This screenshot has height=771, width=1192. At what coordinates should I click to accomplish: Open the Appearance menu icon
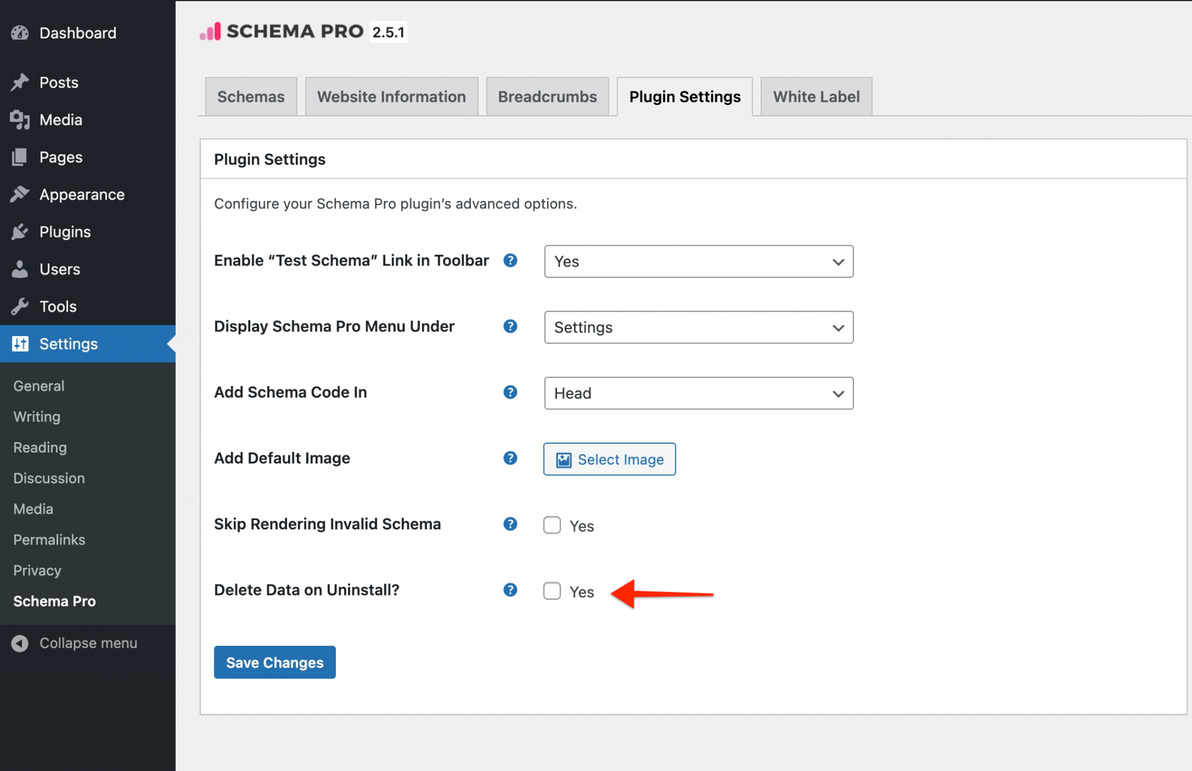[x=19, y=194]
